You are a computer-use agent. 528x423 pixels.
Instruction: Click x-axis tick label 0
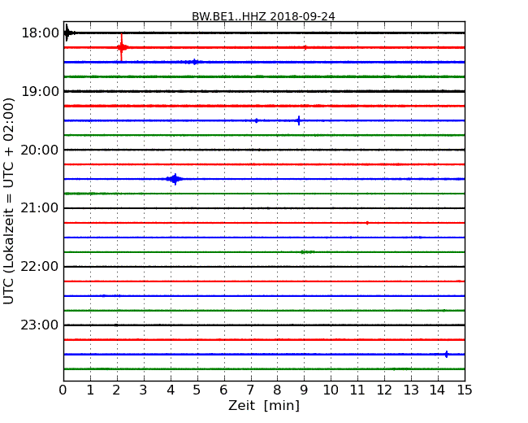pyautogui.click(x=63, y=390)
